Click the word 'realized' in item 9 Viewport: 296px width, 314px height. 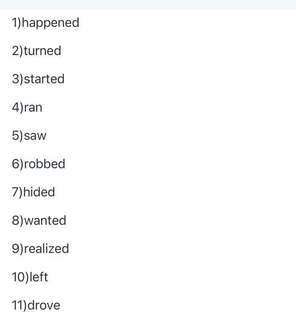pos(46,249)
